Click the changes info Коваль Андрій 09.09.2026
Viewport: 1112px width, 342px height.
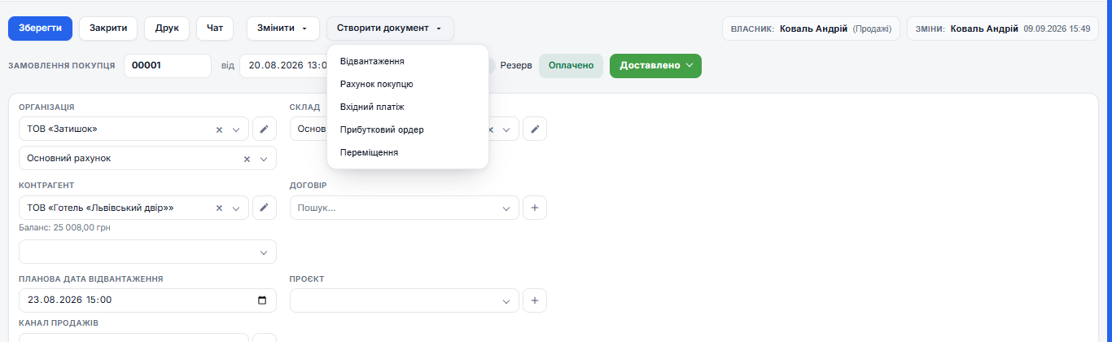pyautogui.click(x=1003, y=28)
